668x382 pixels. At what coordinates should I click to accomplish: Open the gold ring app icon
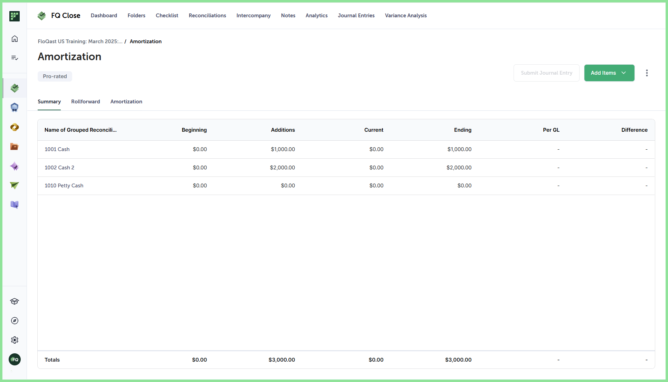tap(15, 127)
